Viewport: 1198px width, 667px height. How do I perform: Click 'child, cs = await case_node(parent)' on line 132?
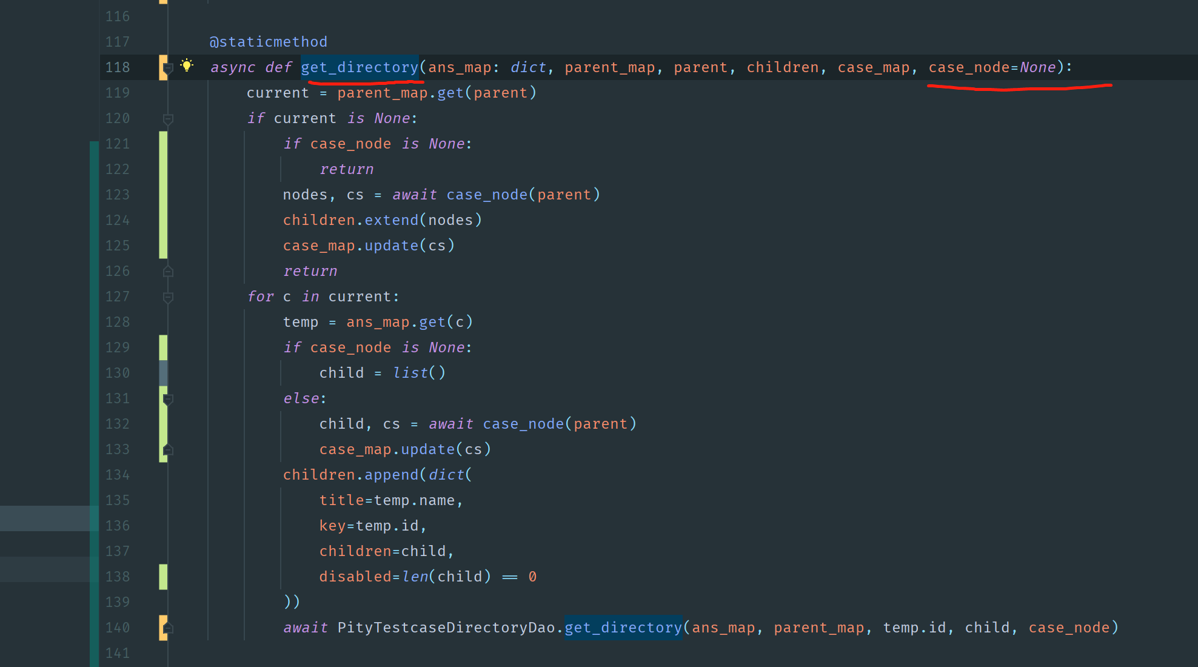[478, 424]
